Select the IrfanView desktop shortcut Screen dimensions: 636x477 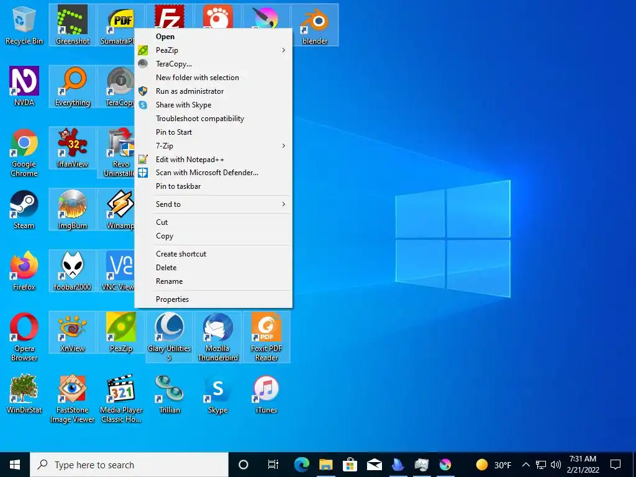pos(73,148)
